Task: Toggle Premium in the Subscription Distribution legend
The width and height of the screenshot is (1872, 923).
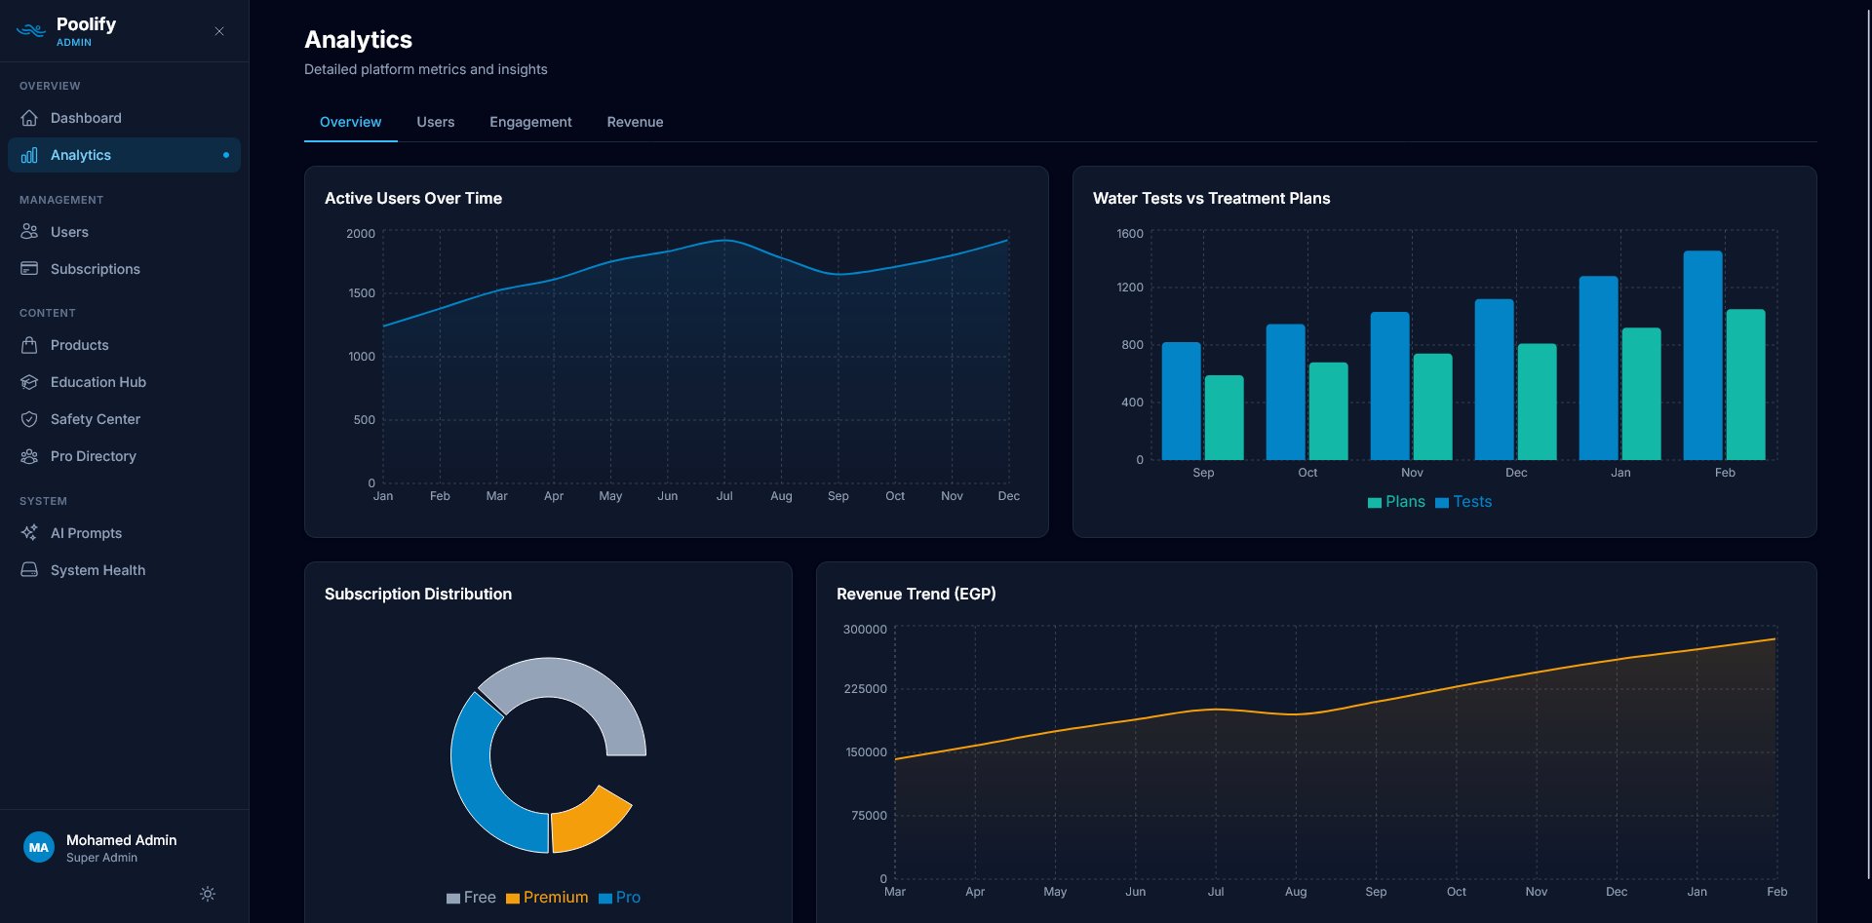Action: coord(547,897)
